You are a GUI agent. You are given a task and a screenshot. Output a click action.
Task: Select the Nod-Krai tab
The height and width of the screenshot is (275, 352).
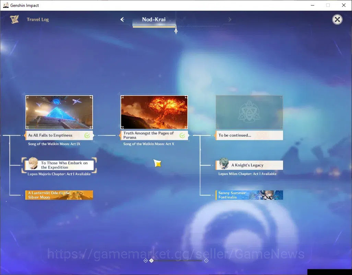point(154,20)
